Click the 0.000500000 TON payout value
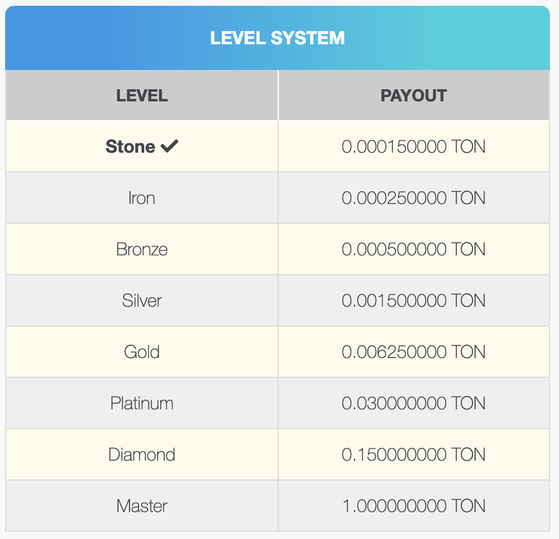Image resolution: width=559 pixels, height=539 pixels. pyautogui.click(x=413, y=249)
